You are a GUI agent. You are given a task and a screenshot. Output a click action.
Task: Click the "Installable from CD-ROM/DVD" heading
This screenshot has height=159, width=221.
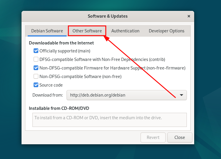tap(59, 108)
